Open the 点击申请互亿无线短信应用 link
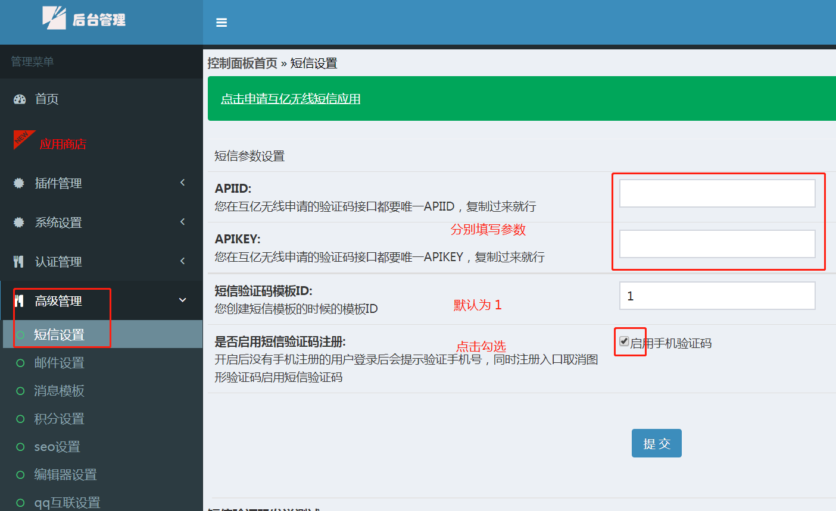Viewport: 836px width, 511px height. coord(291,99)
